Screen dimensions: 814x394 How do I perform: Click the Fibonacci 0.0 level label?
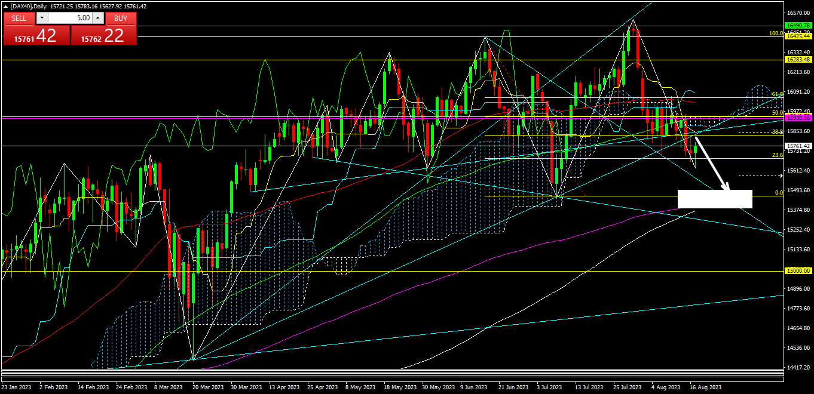point(779,193)
